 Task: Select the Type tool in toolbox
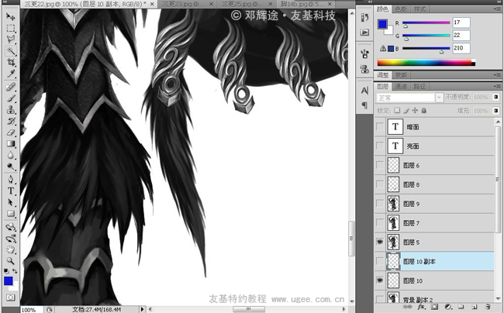pyautogui.click(x=11, y=190)
